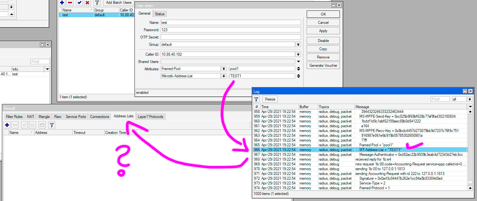Viewport: 477px width, 201px height.
Task: Expand Group dropdown in User dialog
Action: pos(298,45)
